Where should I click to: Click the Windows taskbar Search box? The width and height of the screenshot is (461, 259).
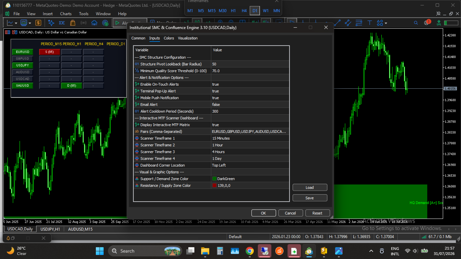point(145,251)
